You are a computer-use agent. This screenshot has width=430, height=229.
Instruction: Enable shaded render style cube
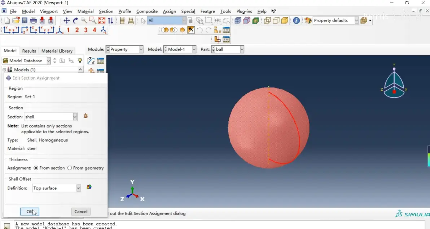pyautogui.click(x=285, y=21)
